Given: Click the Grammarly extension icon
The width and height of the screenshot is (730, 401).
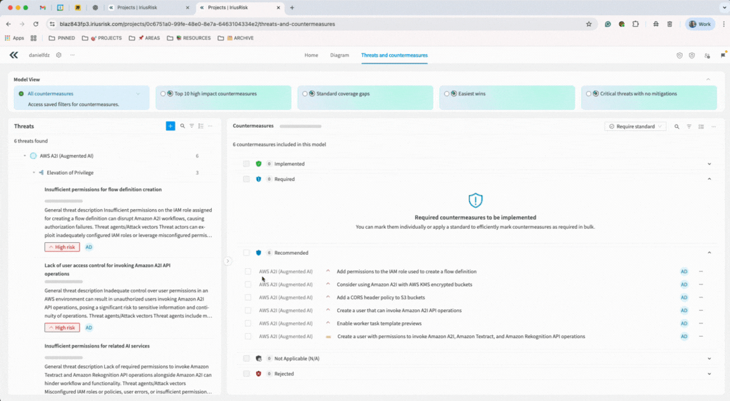Looking at the screenshot, I should [x=607, y=24].
